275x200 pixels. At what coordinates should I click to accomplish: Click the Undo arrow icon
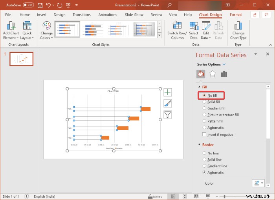49,5
